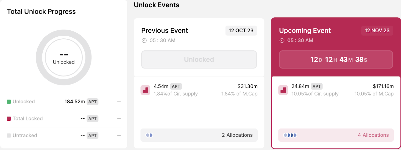The height and width of the screenshot is (150, 401).
Task: Click the 12D 12H countdown timer button
Action: click(336, 59)
